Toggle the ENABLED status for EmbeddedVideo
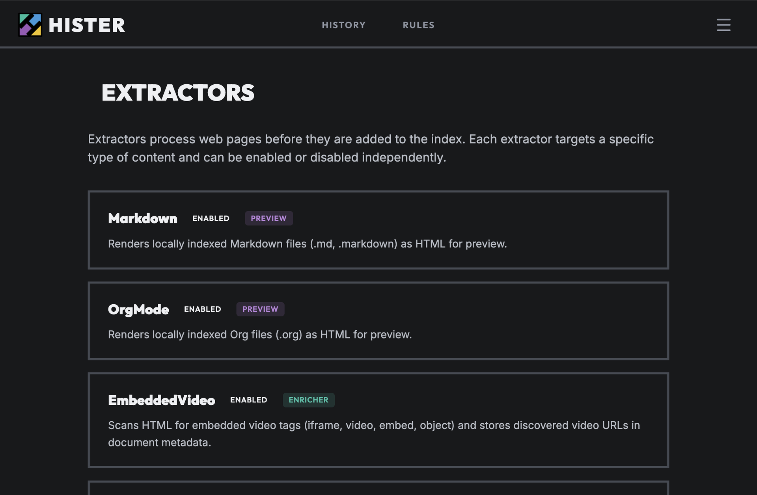Viewport: 757px width, 495px height. pos(249,400)
